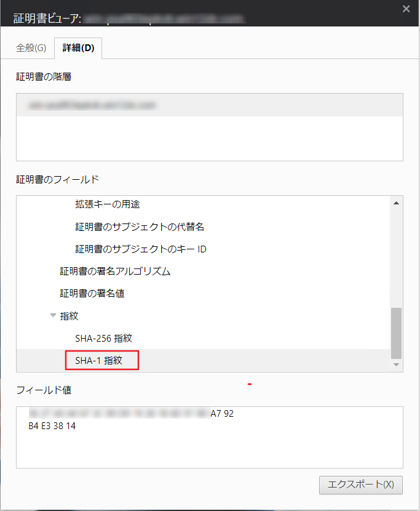The width and height of the screenshot is (420, 511).
Task: Click the fields list scrollbar thumb
Action: point(396,333)
